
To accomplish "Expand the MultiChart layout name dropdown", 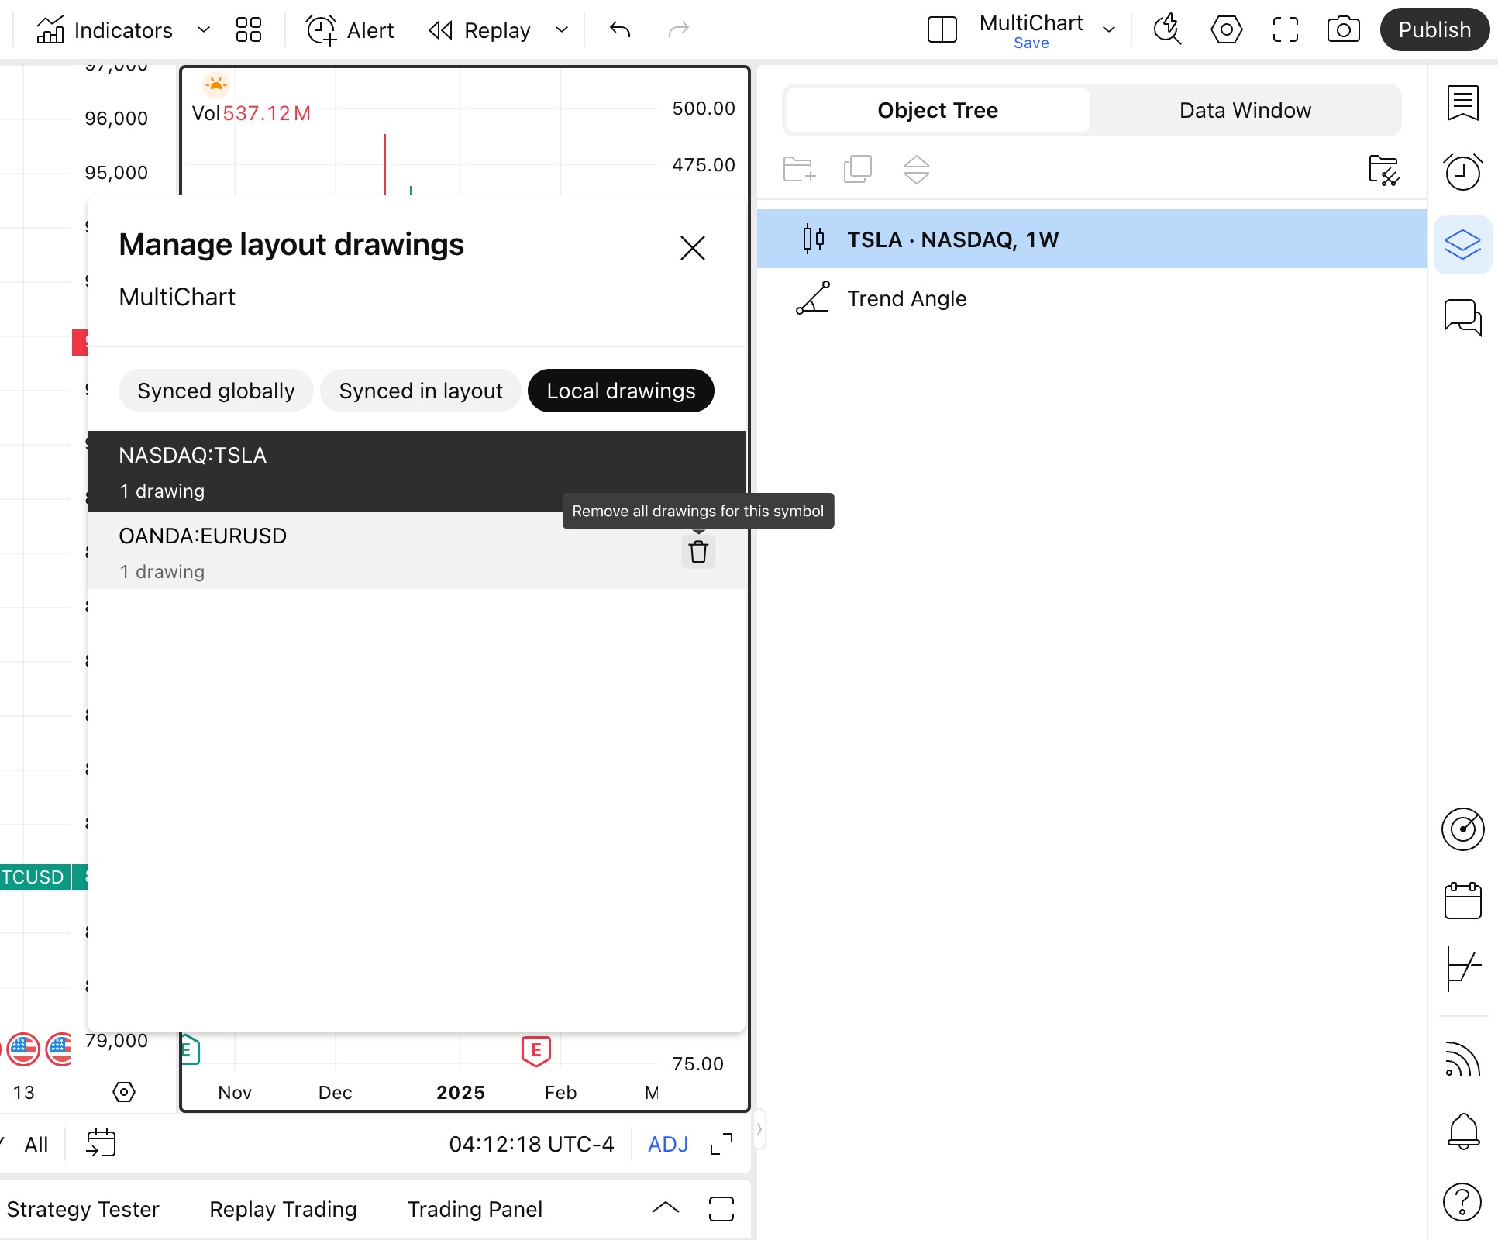I will coord(1109,30).
